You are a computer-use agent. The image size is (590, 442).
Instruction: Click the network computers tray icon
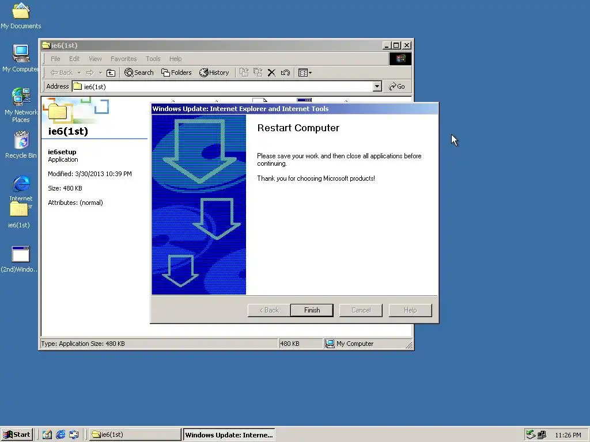coord(542,435)
